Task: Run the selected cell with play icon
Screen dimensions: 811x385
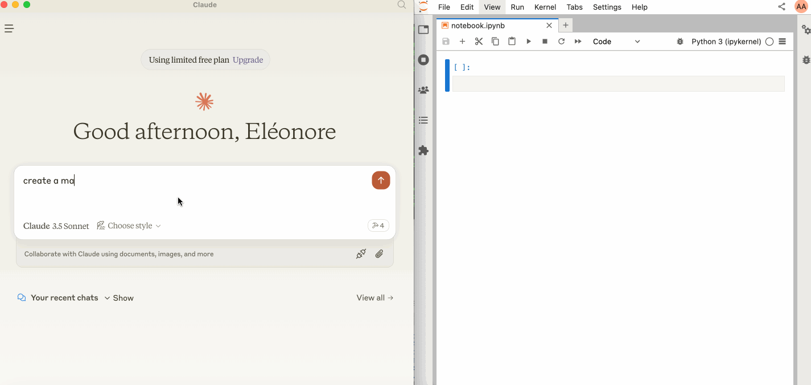Action: tap(529, 42)
